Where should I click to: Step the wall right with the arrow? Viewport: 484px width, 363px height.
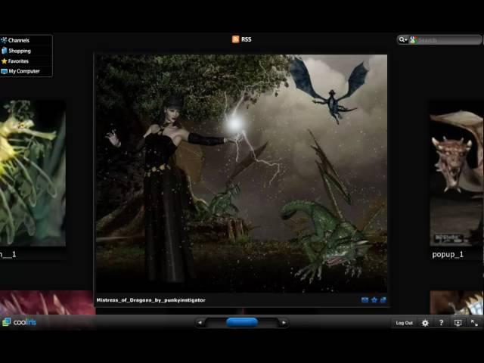click(x=284, y=323)
